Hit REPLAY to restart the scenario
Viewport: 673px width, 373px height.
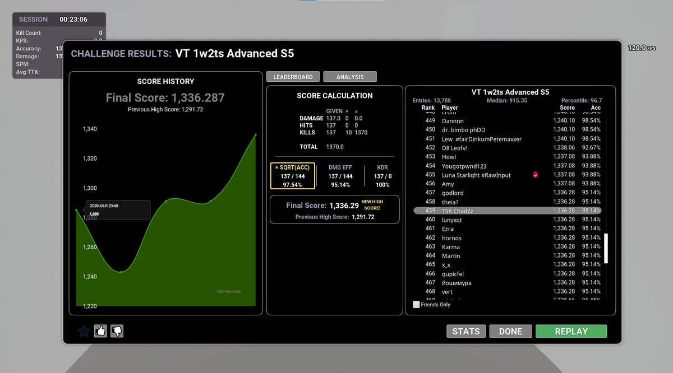click(571, 331)
